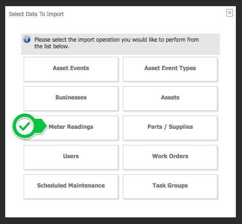Click the green checkmark badge
242x224 pixels.
[25, 126]
